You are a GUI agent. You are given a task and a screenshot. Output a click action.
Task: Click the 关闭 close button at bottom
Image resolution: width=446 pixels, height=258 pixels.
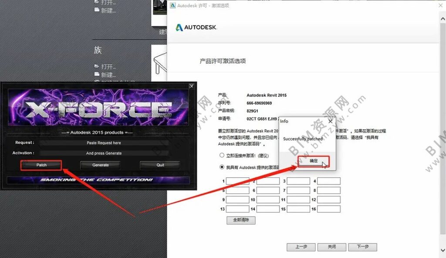332,247
